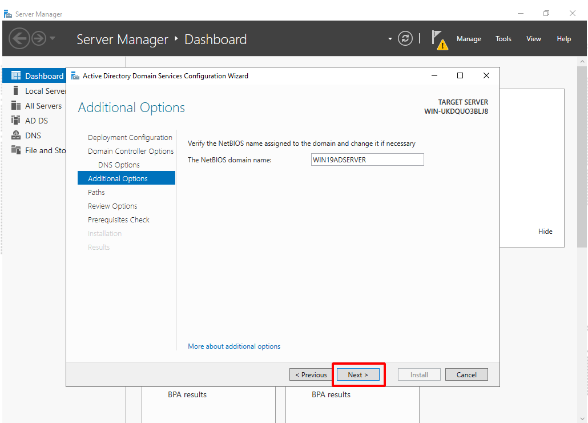588x423 pixels.
Task: Open the DNS role sidebar icon
Action: click(x=16, y=135)
